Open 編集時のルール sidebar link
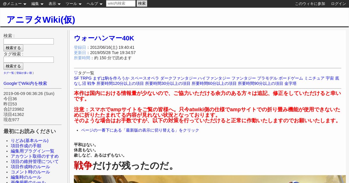The width and height of the screenshot is (349, 183). (x=26, y=177)
